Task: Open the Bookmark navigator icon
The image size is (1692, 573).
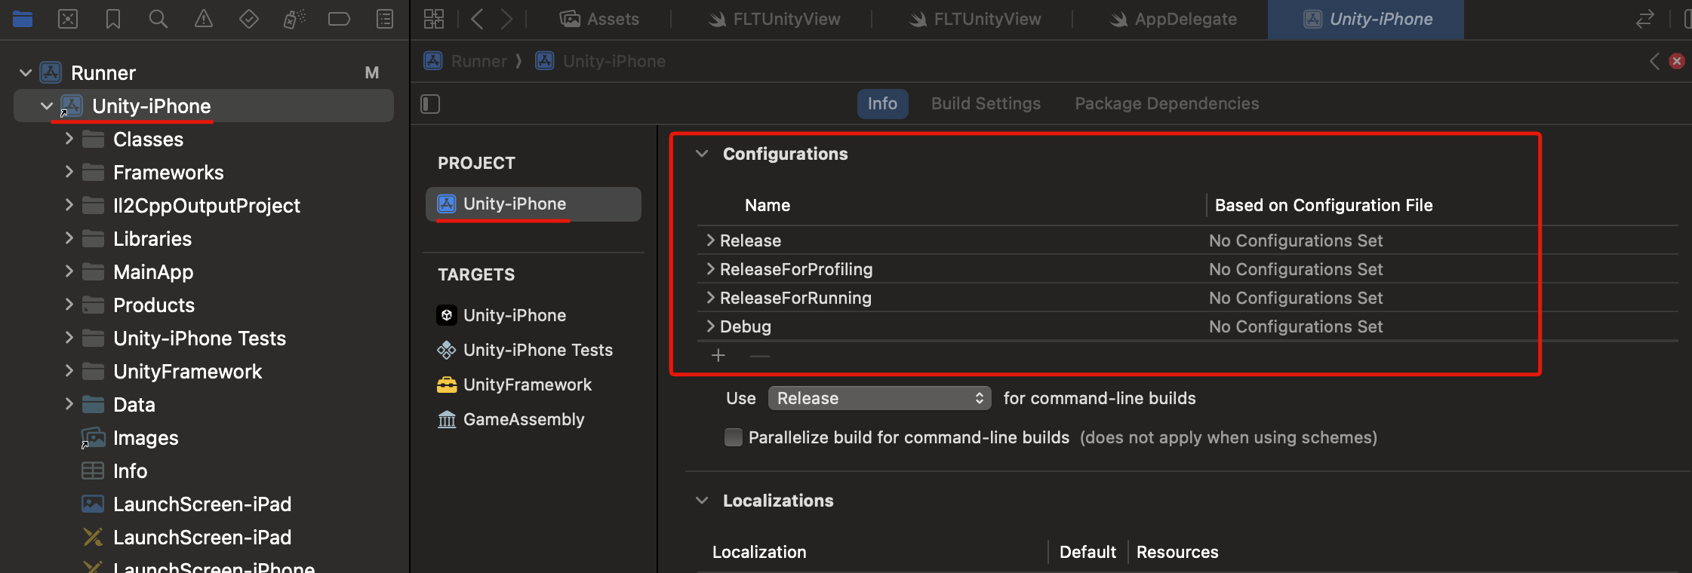Action: coord(113,19)
